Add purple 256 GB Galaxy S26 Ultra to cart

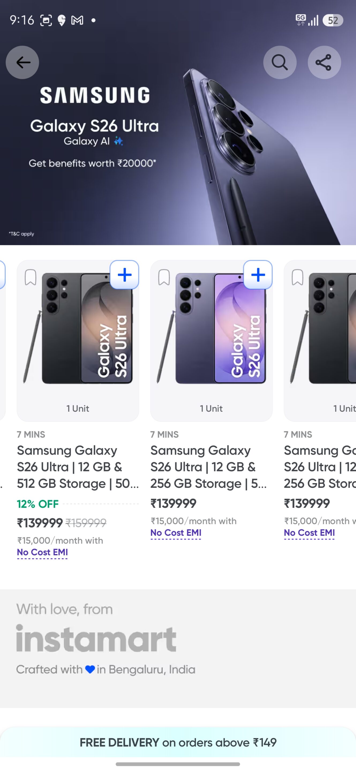(x=258, y=275)
